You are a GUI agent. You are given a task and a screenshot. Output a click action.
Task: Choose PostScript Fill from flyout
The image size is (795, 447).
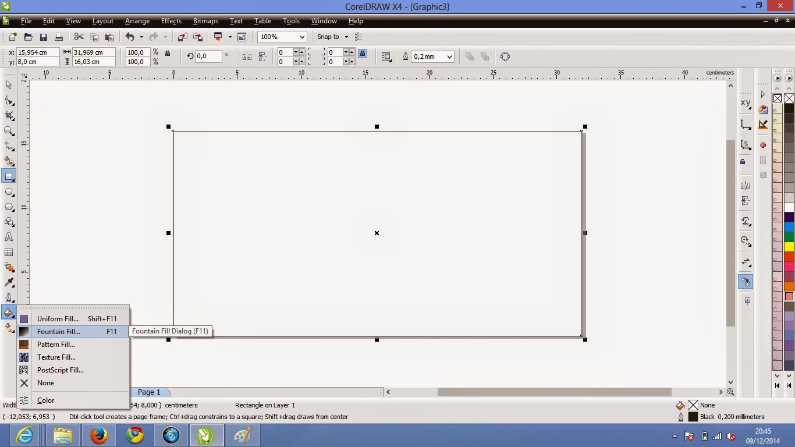pyautogui.click(x=73, y=370)
